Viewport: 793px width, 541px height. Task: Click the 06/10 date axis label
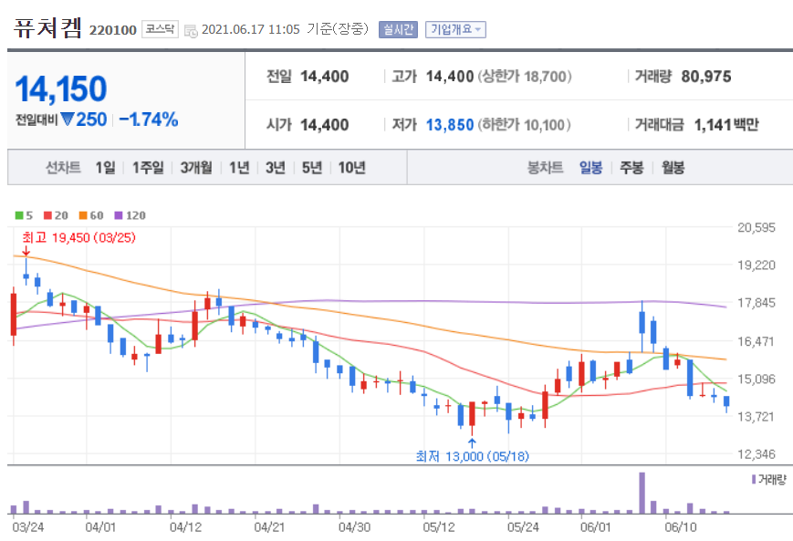click(681, 527)
